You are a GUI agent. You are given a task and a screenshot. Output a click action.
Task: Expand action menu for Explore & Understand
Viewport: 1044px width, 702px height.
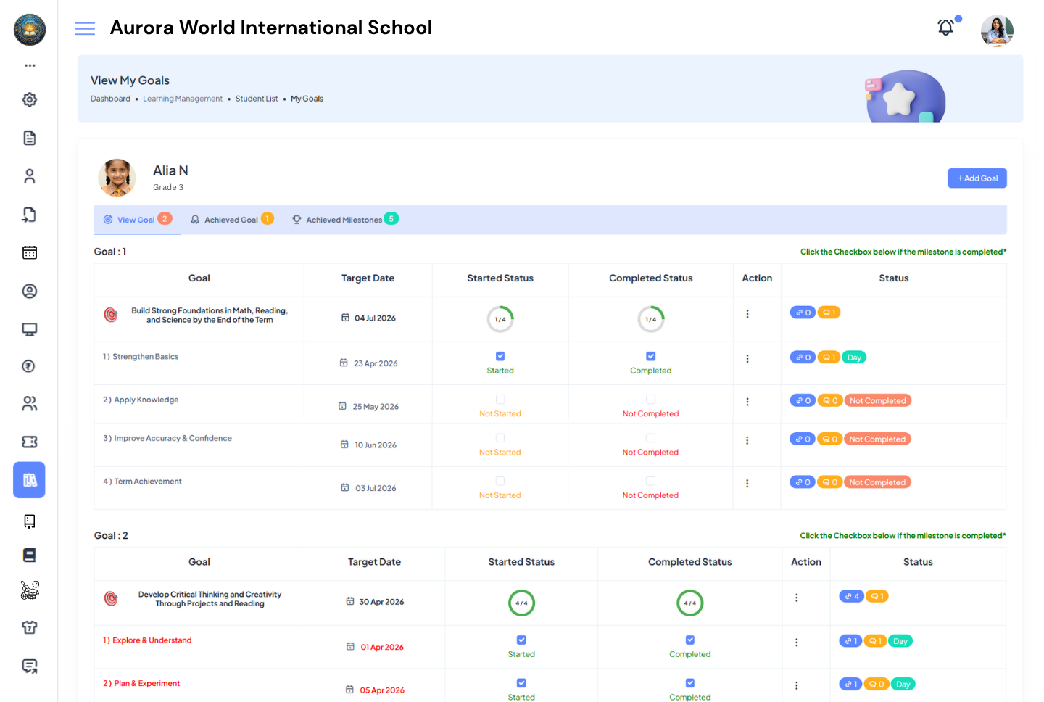[x=796, y=643]
